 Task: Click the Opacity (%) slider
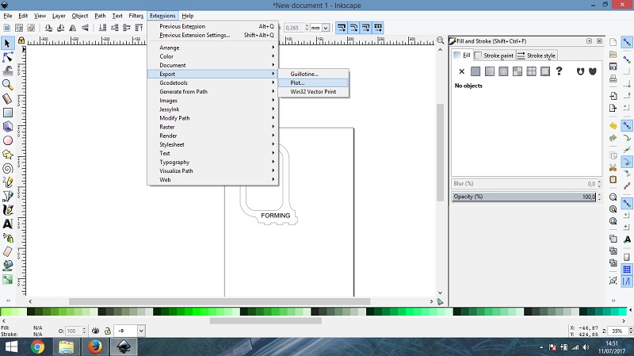[524, 197]
